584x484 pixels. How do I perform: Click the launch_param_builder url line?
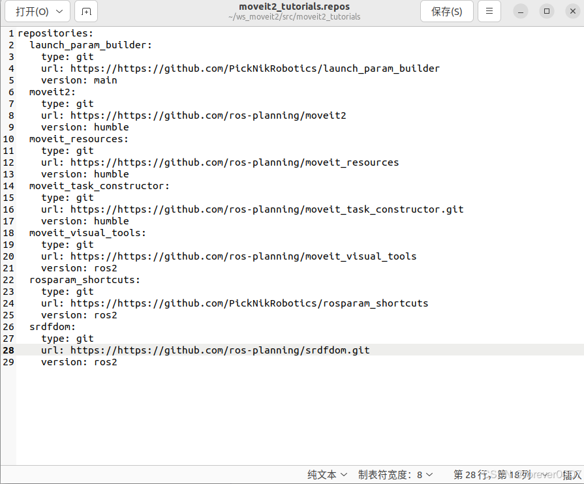point(240,68)
